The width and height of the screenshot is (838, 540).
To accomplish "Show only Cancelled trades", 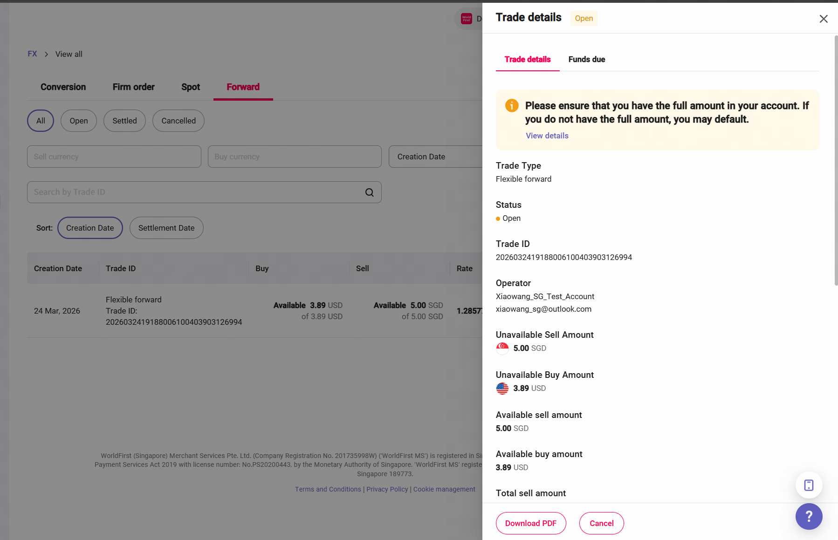I will pyautogui.click(x=179, y=121).
